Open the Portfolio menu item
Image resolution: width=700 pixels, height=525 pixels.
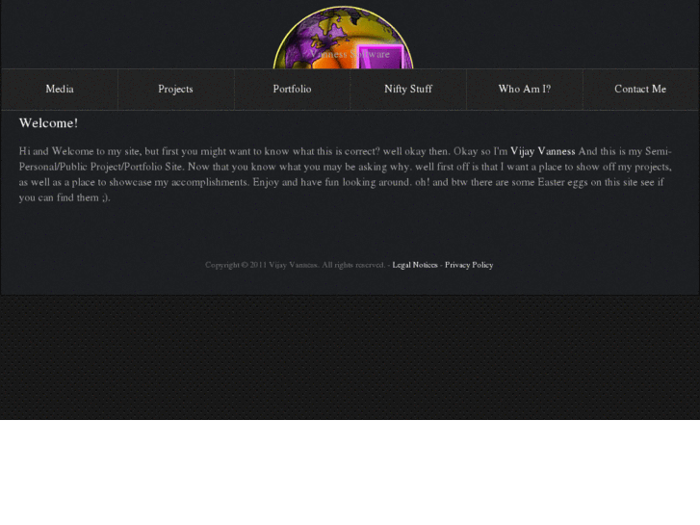pyautogui.click(x=292, y=89)
